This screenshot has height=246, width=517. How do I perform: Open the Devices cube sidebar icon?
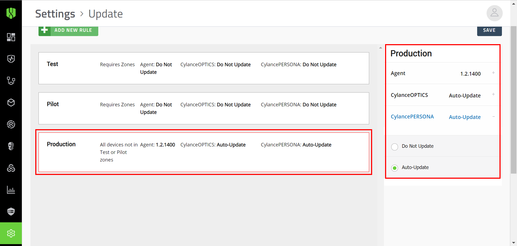11,103
